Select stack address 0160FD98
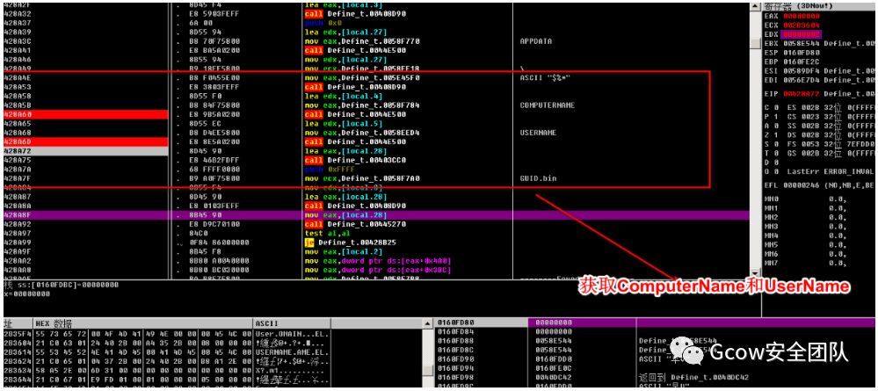The image size is (878, 391). tap(455, 378)
